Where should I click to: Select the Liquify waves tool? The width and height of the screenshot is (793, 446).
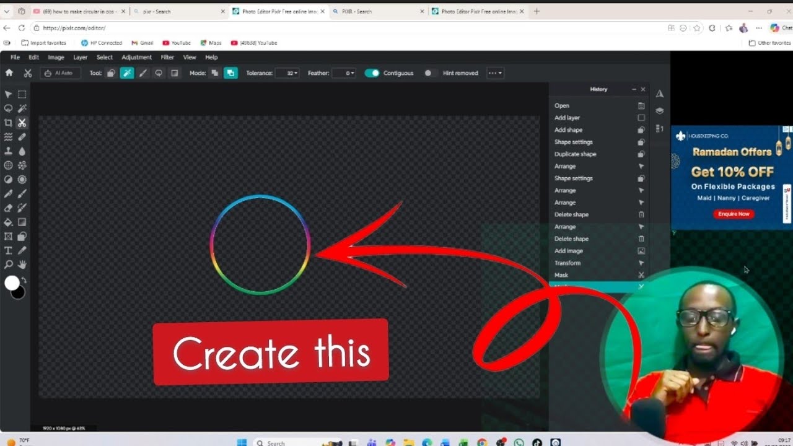click(x=8, y=137)
